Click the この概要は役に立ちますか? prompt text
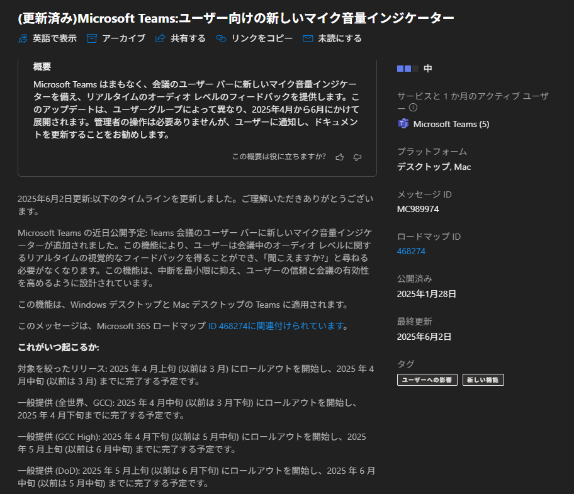 (x=279, y=157)
